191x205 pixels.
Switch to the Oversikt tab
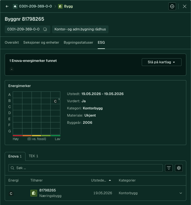pyautogui.click(x=12, y=43)
